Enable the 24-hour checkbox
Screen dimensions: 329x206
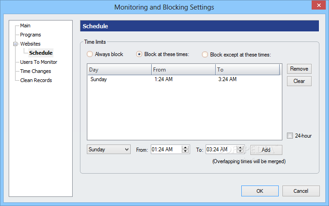coord(290,136)
